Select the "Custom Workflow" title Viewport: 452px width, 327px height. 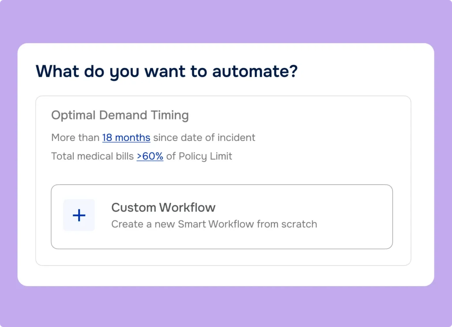[163, 207]
